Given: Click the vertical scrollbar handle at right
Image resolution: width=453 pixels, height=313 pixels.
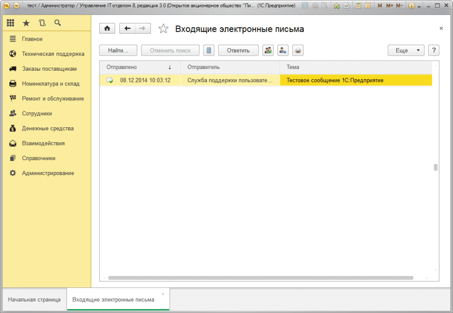Looking at the screenshot, I should pyautogui.click(x=436, y=168).
